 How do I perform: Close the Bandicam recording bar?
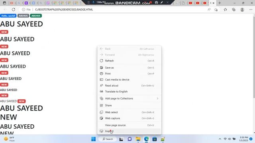coord(167,2)
